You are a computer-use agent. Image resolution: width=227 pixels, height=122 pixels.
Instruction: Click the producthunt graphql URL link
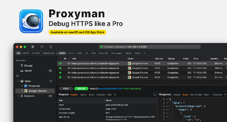(116, 88)
